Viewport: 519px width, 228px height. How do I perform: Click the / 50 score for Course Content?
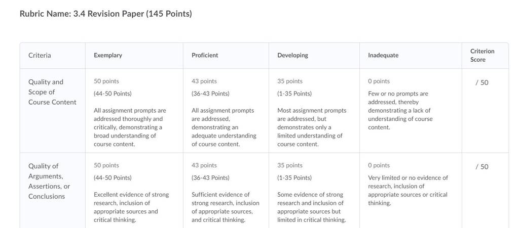click(x=482, y=82)
